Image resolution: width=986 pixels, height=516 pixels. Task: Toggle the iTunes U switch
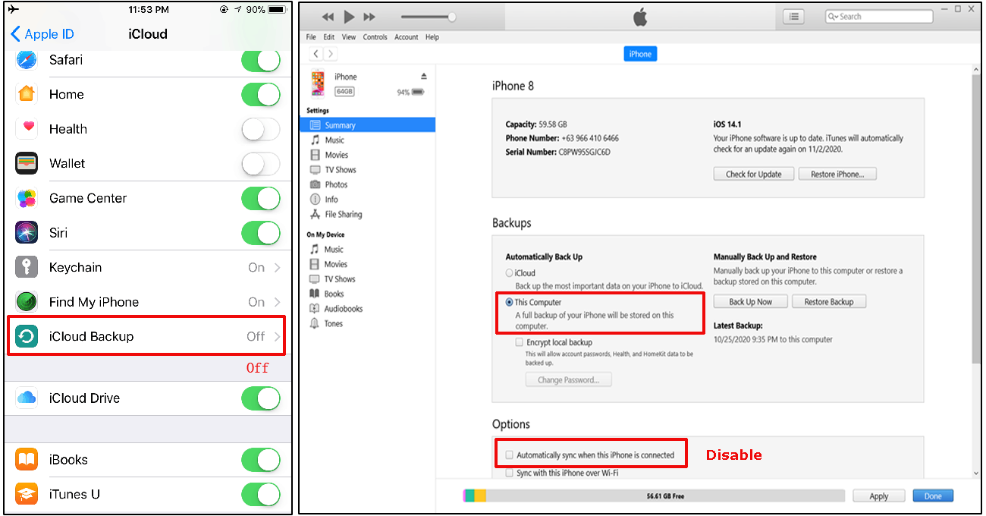261,494
